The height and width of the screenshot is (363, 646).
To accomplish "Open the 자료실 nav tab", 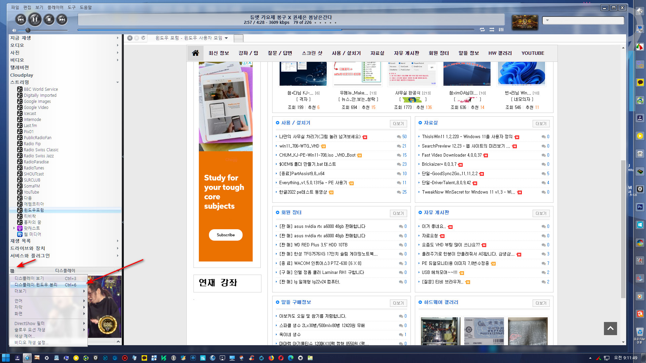I will point(378,53).
